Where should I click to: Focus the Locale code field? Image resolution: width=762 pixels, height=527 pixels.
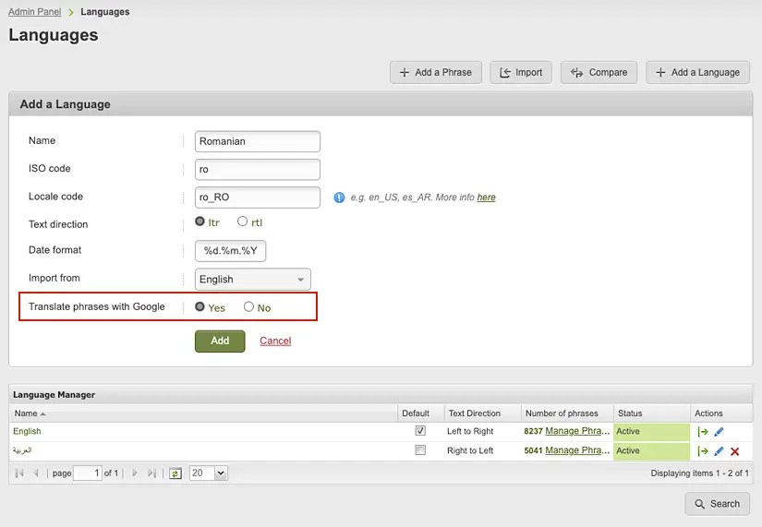click(257, 198)
